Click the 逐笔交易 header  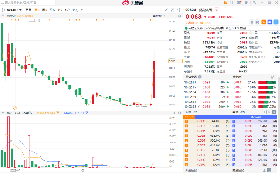tap(191, 77)
